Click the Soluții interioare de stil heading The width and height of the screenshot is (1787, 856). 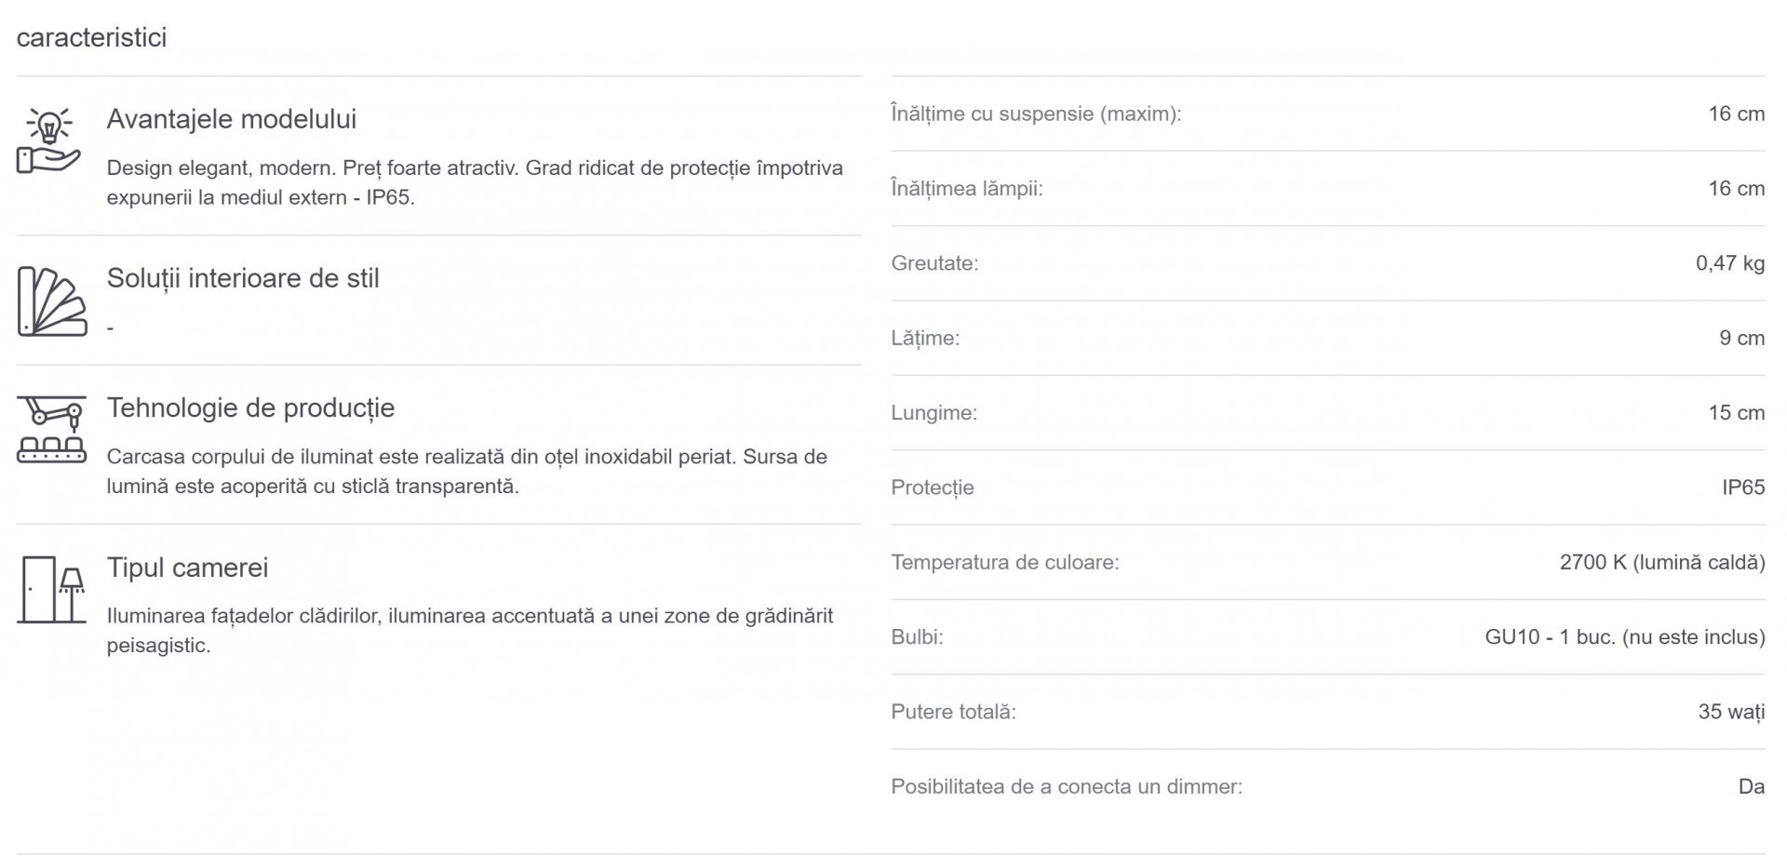pos(243,278)
